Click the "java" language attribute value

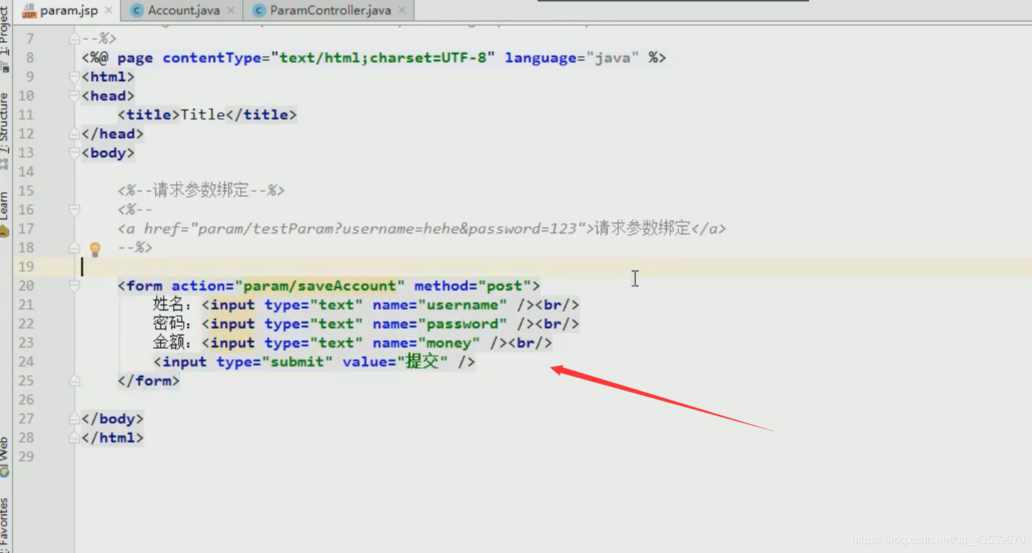point(613,58)
